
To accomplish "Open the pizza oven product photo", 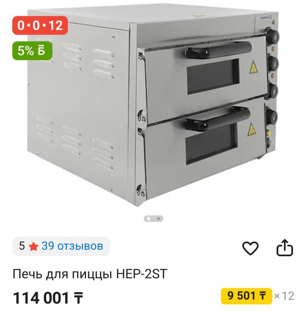I will click(x=153, y=106).
